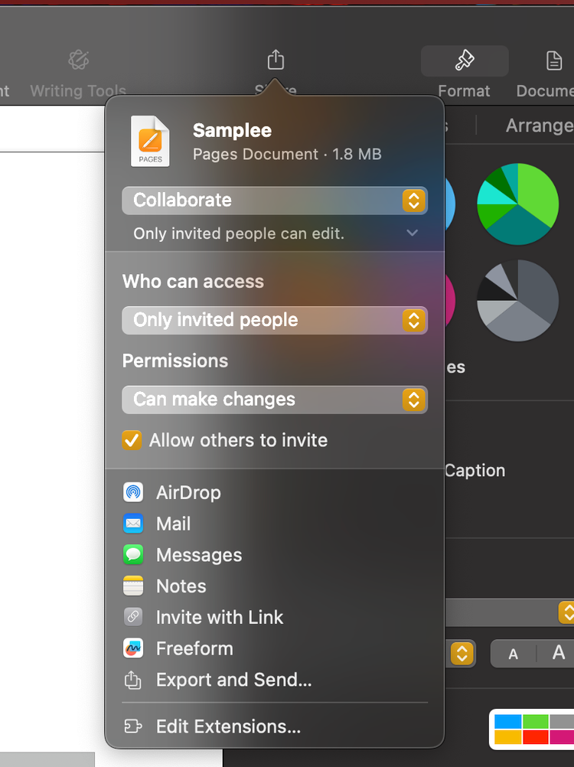Share the document via AirDrop
574x767 pixels.
coord(188,493)
